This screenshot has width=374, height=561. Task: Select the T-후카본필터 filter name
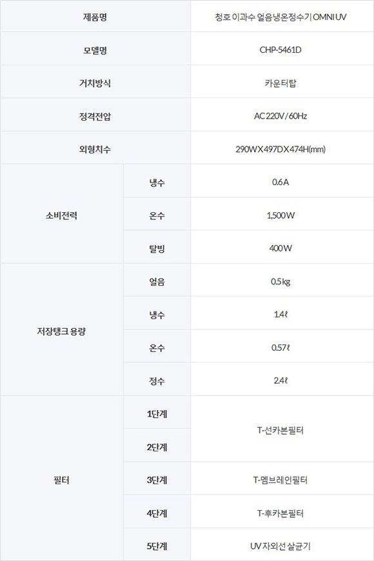280,513
